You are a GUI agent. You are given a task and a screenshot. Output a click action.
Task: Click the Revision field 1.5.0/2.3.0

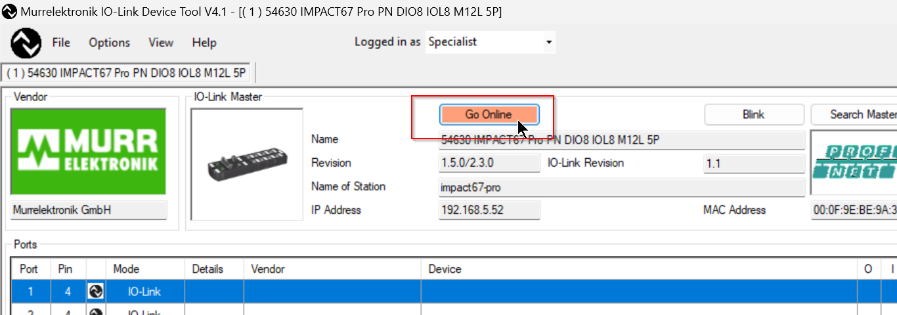pyautogui.click(x=489, y=163)
